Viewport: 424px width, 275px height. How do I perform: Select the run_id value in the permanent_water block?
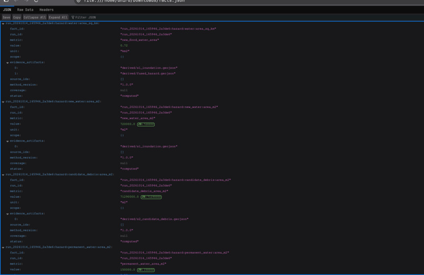(146, 258)
